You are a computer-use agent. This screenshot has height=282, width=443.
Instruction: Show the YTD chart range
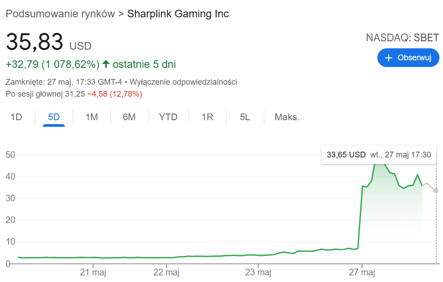pos(168,117)
